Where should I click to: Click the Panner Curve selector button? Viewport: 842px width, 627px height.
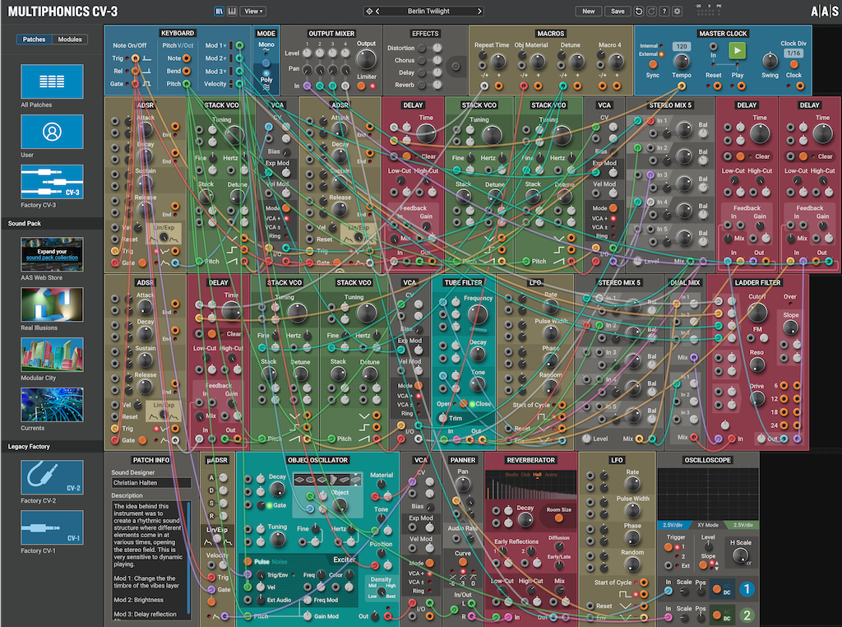pos(462,563)
